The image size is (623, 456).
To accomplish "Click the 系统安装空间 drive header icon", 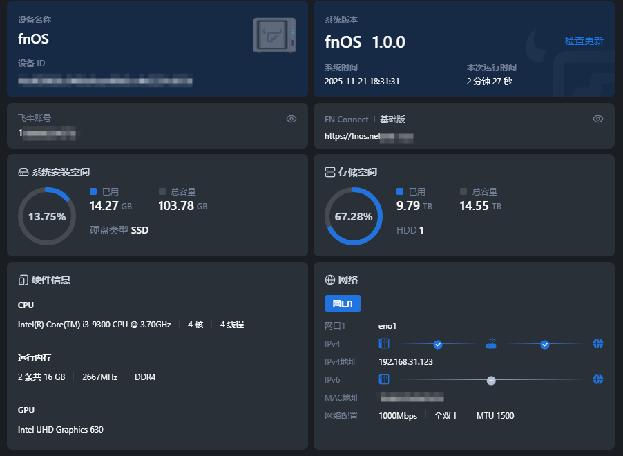I will tap(23, 172).
